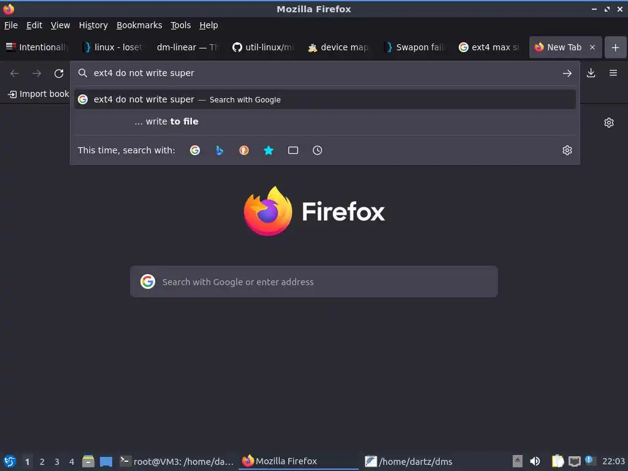This screenshot has height=471, width=628.
Task: Click the forward navigation arrow
Action: [36, 74]
